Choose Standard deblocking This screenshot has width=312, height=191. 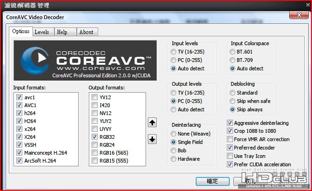click(x=232, y=93)
